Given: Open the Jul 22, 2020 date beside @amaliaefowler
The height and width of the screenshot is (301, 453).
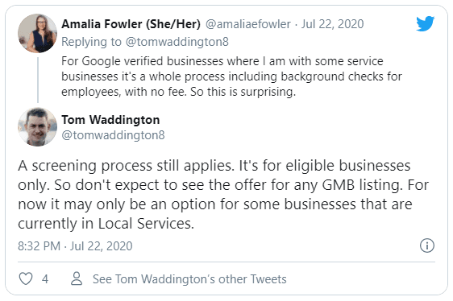Looking at the screenshot, I should (x=332, y=24).
